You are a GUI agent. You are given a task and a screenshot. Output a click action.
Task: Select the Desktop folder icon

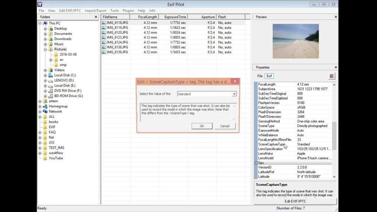pos(51,28)
